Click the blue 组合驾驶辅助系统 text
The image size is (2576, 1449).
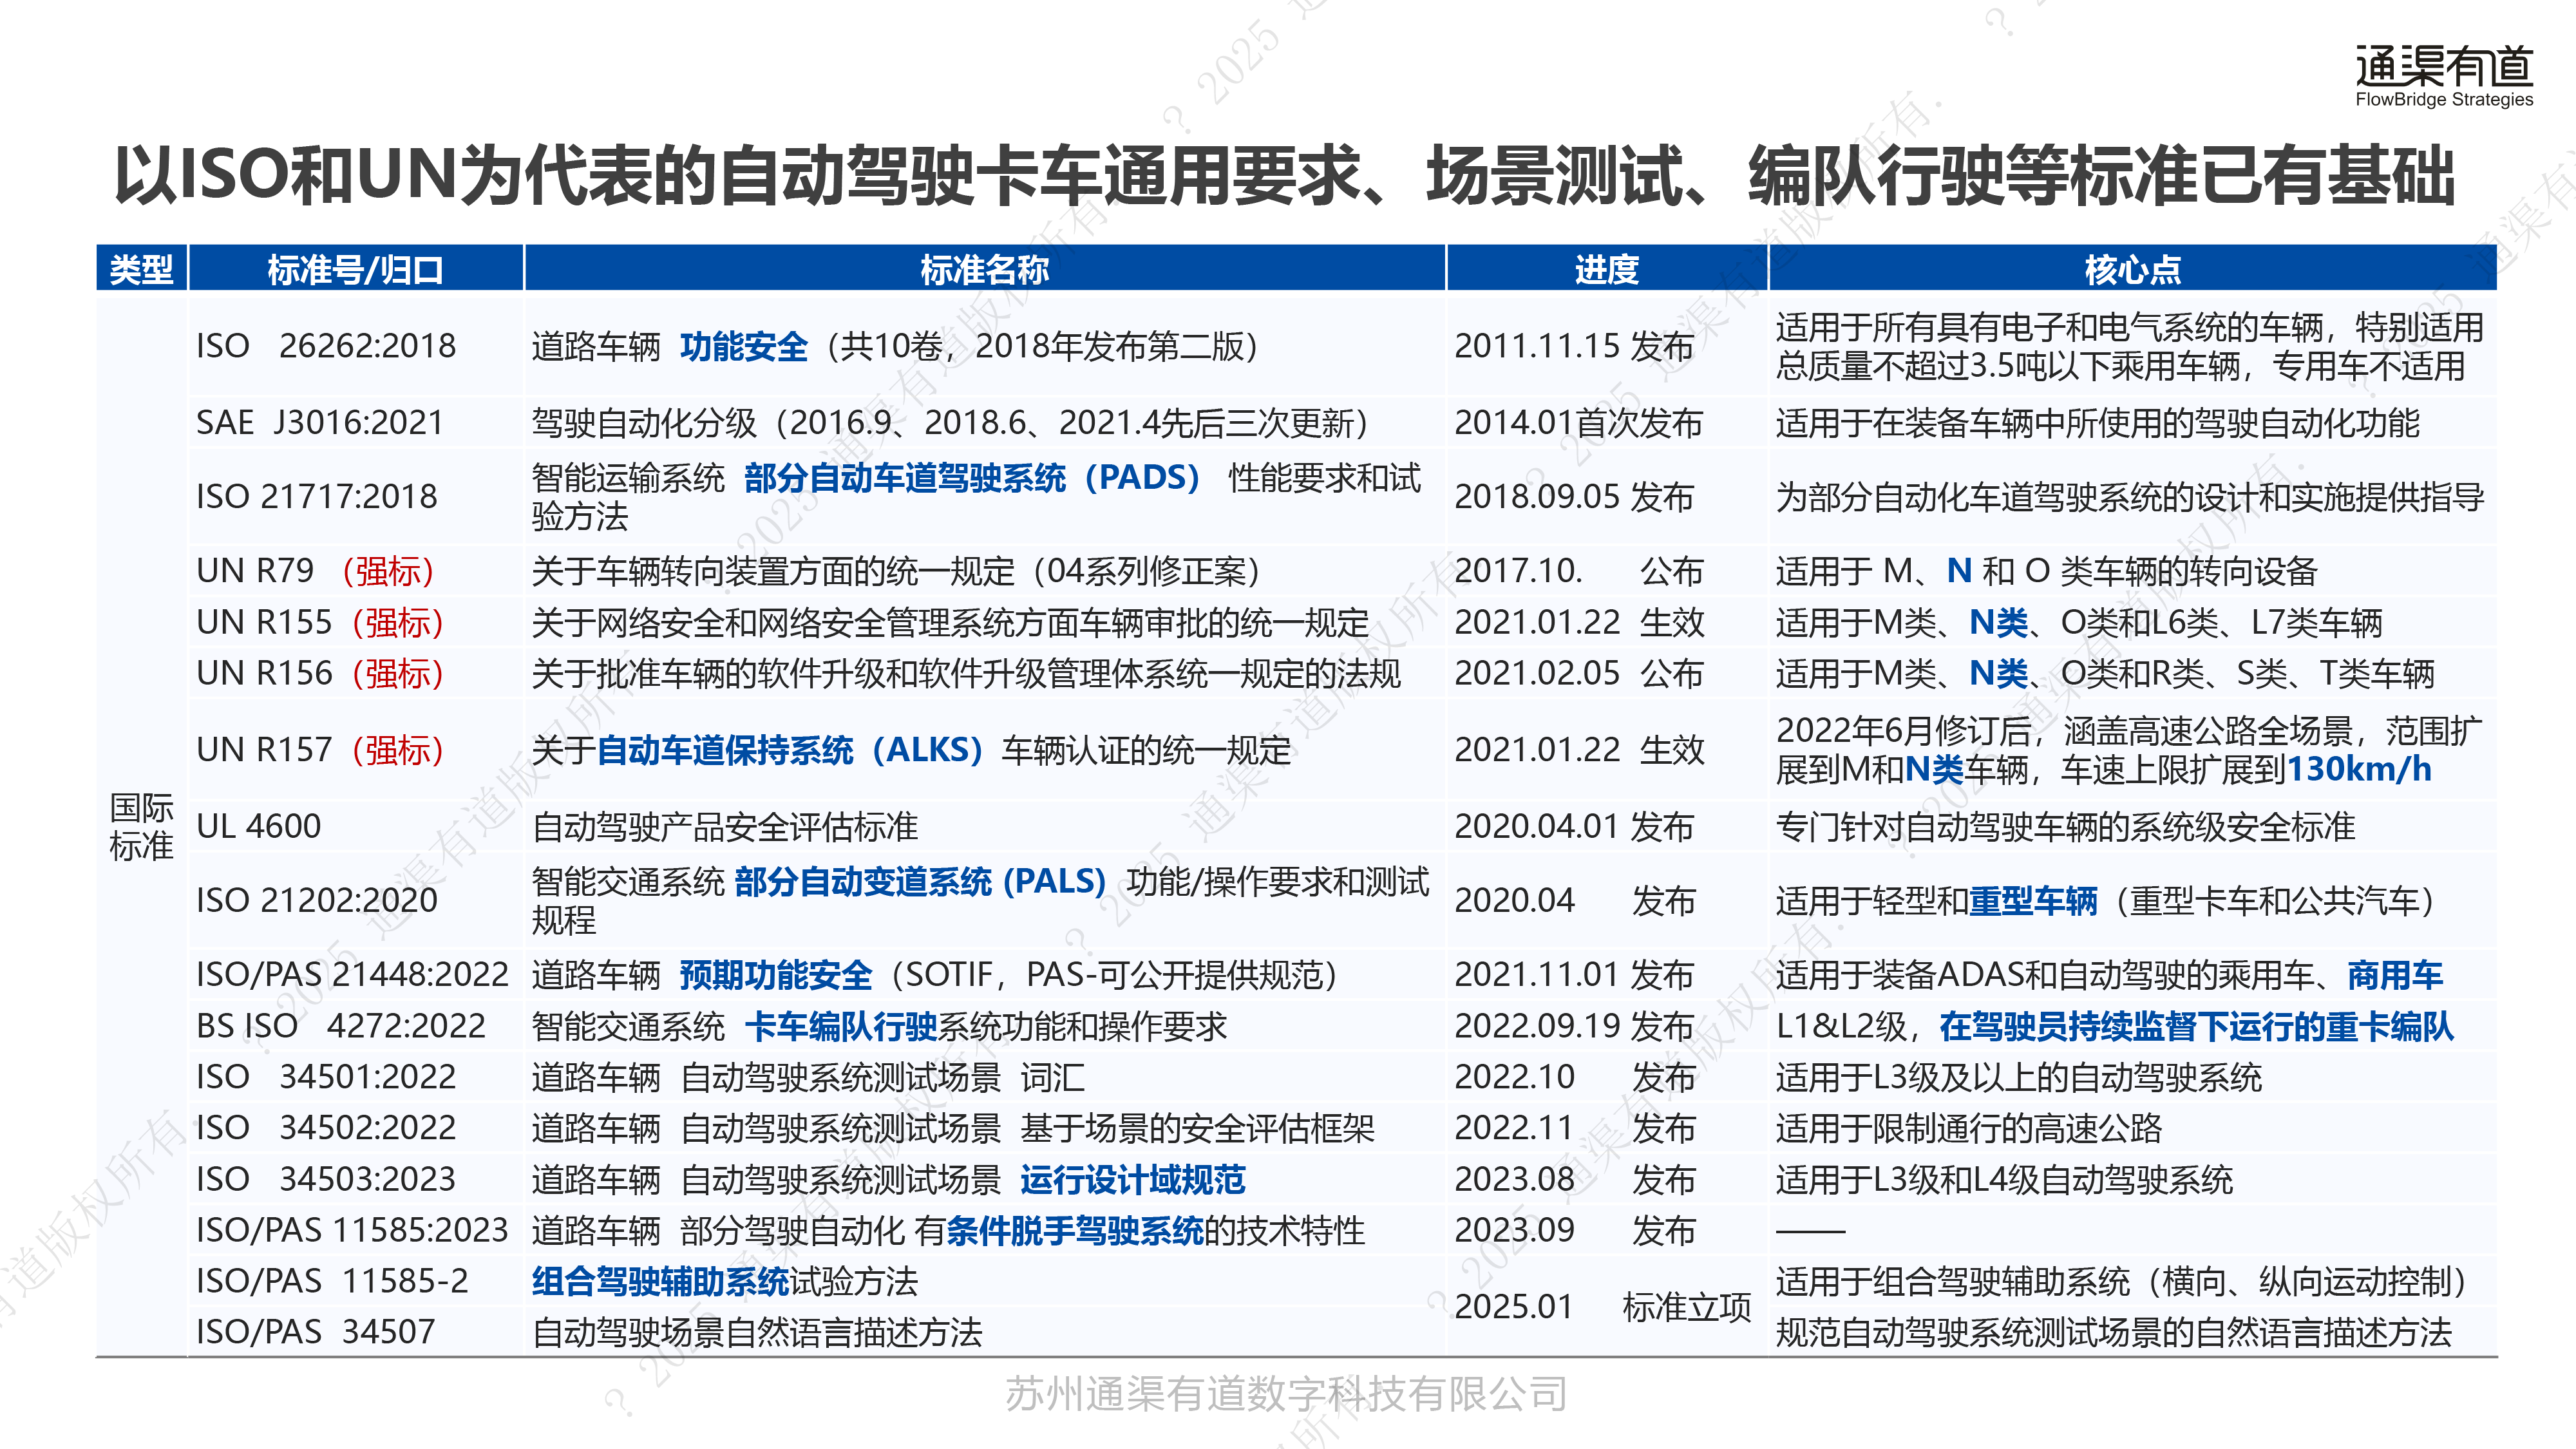pyautogui.click(x=661, y=1282)
